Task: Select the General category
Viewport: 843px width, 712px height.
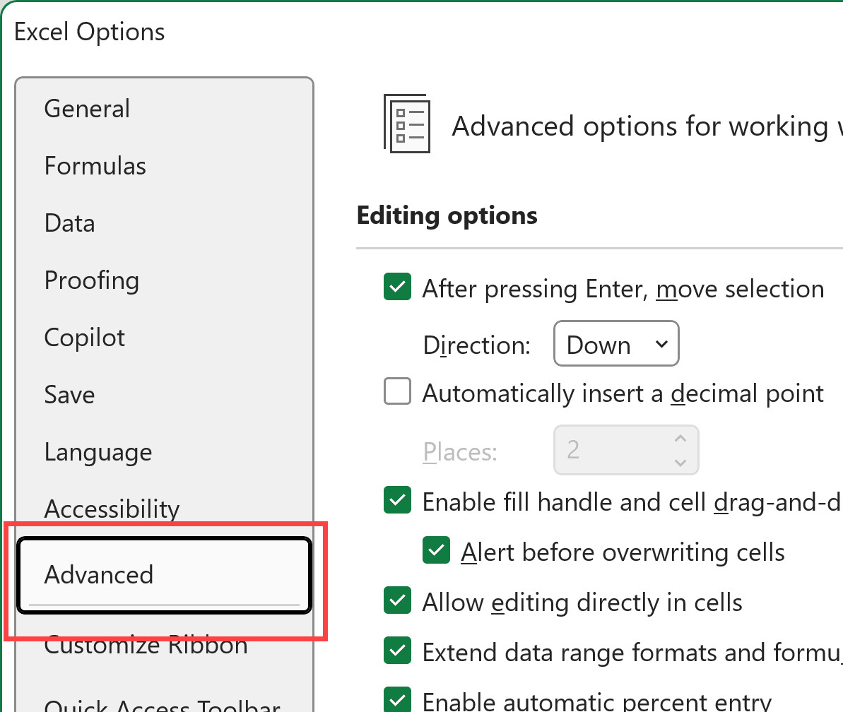Action: point(87,108)
